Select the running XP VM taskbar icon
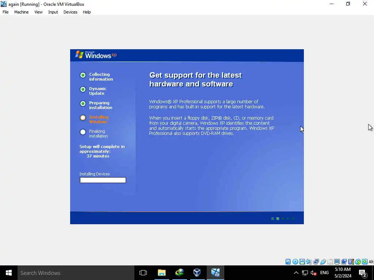This screenshot has width=374, height=280. (x=215, y=273)
